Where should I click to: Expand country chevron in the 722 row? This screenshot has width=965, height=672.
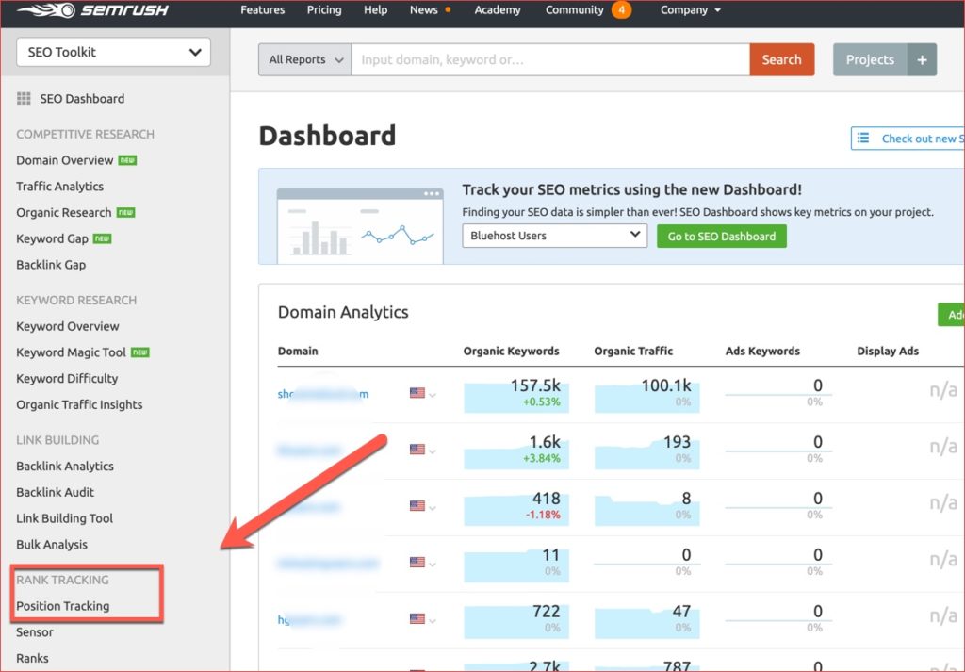[x=433, y=620]
